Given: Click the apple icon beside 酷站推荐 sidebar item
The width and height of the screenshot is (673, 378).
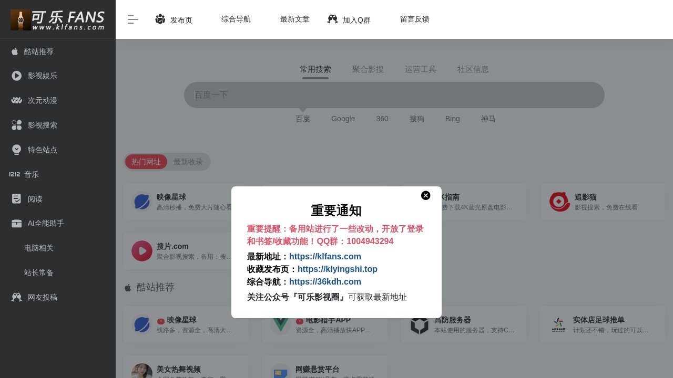Looking at the screenshot, I should tap(15, 51).
